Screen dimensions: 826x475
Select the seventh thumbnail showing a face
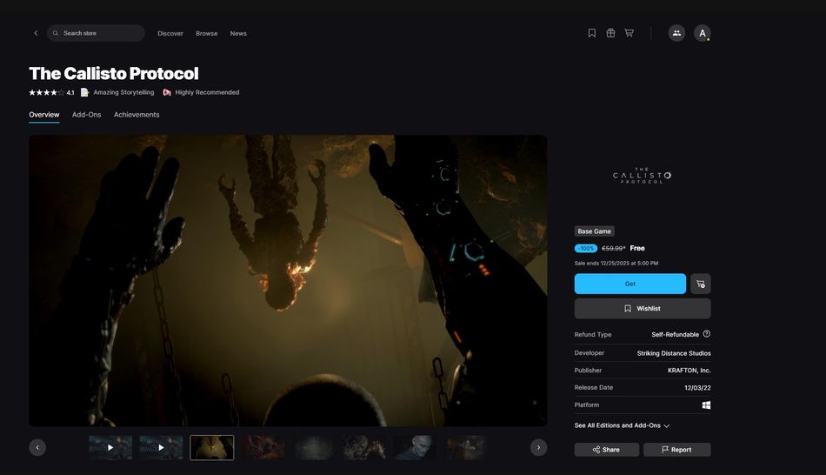click(x=415, y=447)
